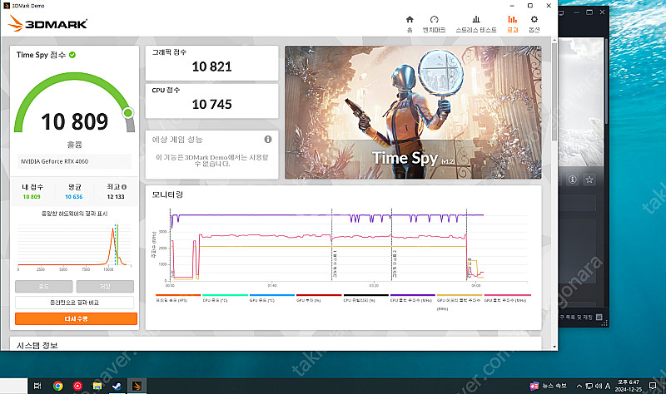Click the taskbar search box
Viewport: 666px width, 394px height.
tap(13, 386)
